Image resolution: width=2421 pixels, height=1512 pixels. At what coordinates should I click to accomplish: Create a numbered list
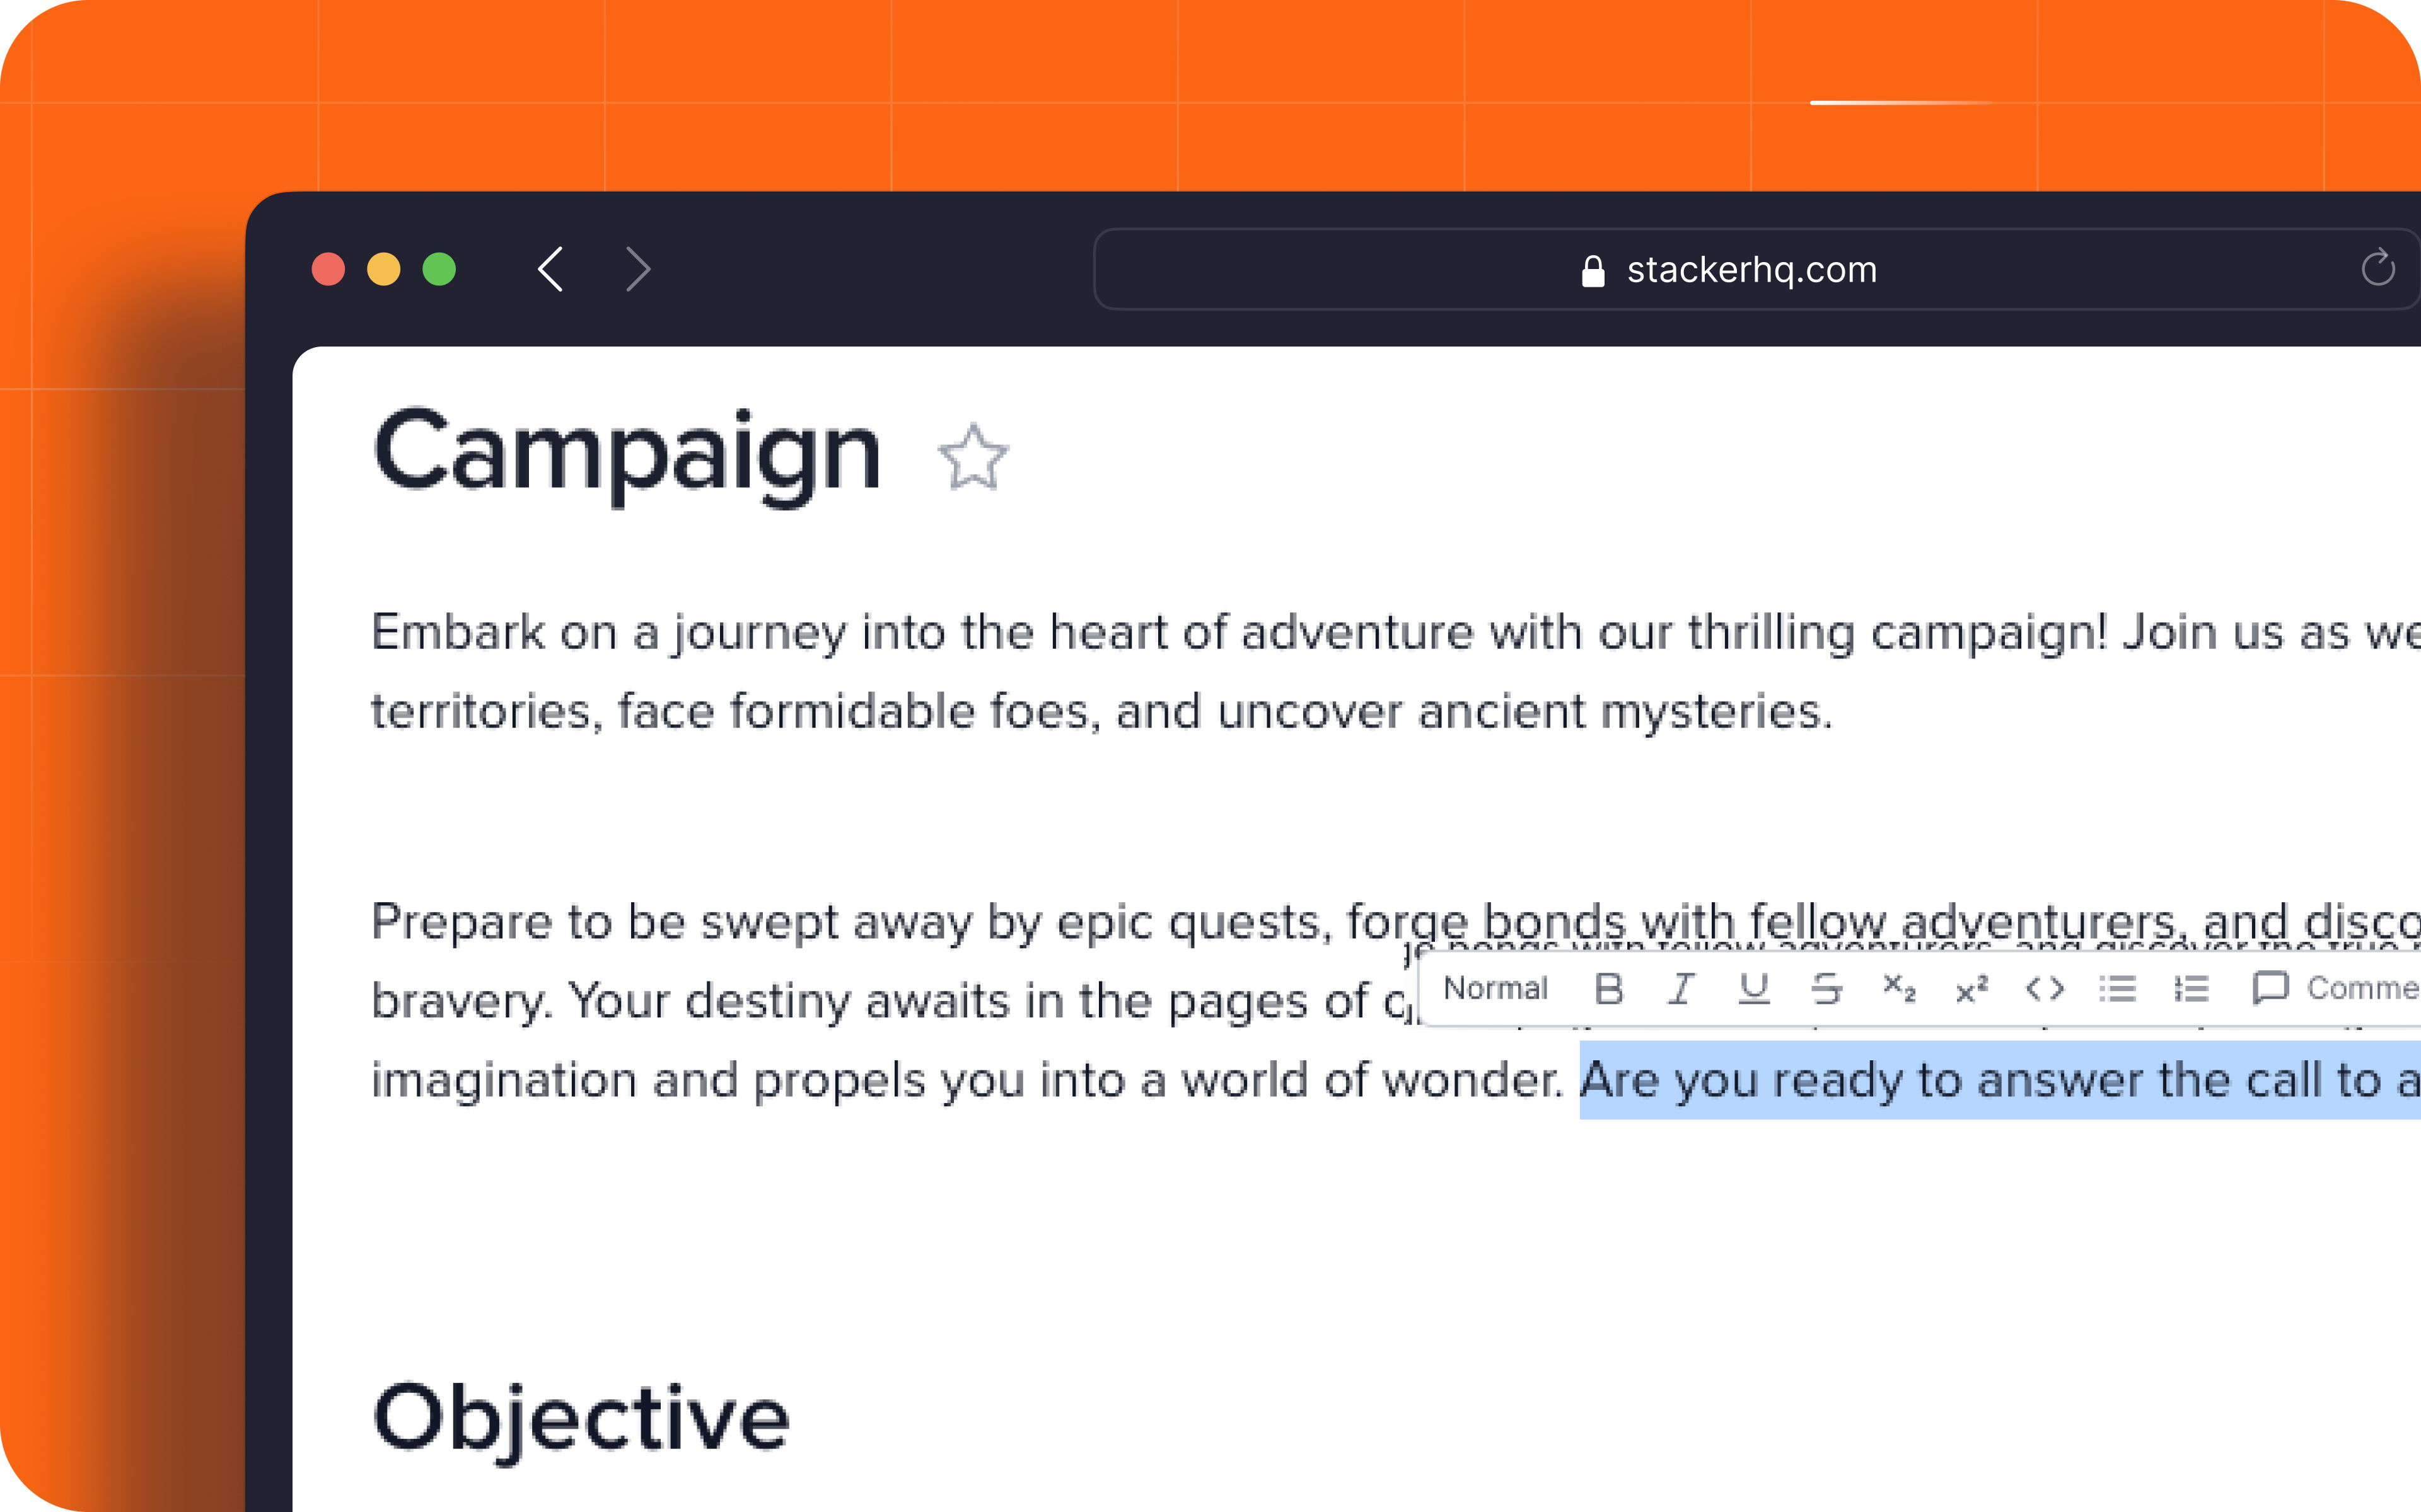tap(2191, 989)
